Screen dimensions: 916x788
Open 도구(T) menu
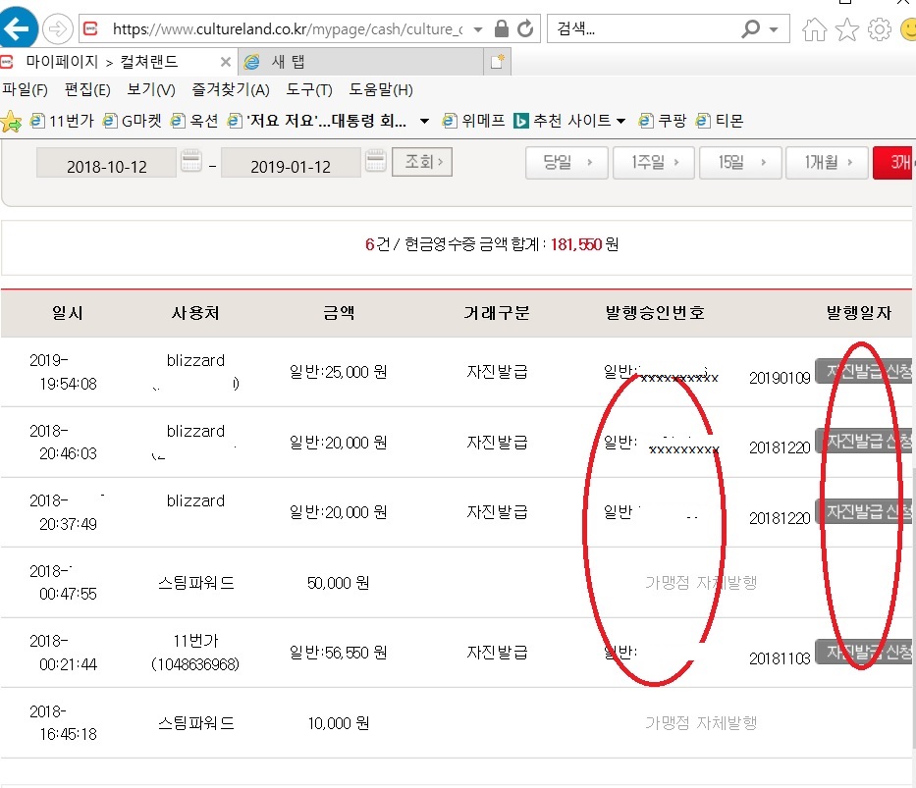click(x=309, y=90)
